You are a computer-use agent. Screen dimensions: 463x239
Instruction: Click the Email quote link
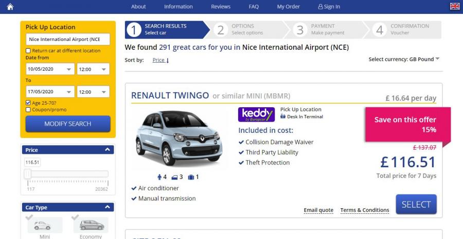point(318,210)
